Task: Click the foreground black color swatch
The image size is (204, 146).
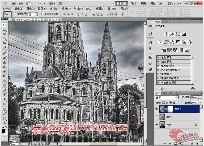Action: pos(3,131)
